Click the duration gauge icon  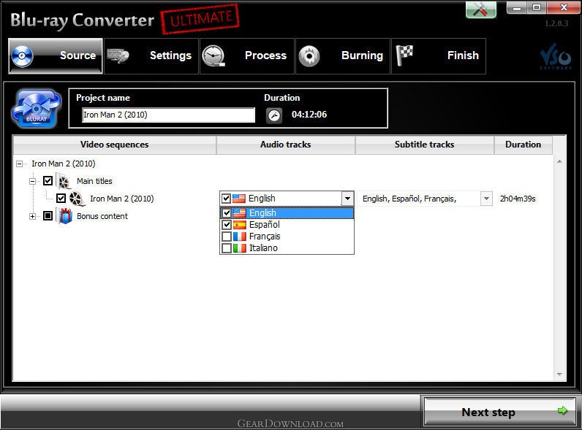pos(274,115)
